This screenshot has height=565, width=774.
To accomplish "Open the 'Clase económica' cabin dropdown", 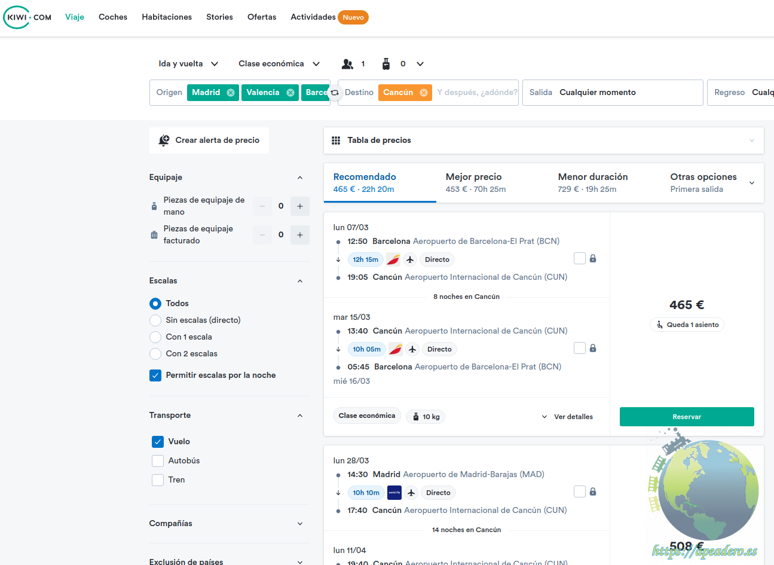I will (279, 64).
